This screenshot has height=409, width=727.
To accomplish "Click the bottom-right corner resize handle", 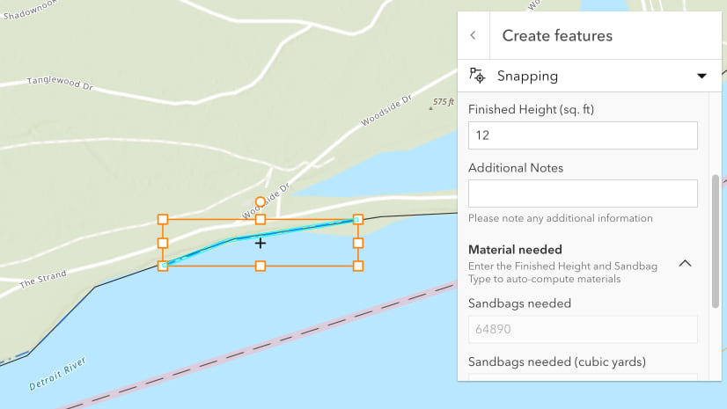I will click(x=358, y=266).
